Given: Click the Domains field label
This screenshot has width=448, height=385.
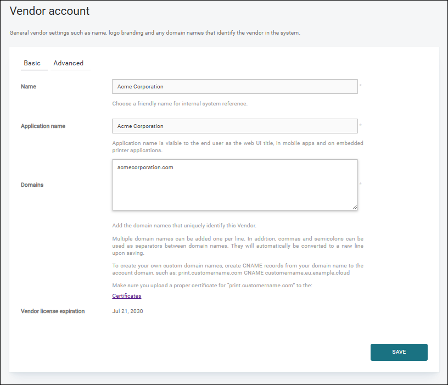Looking at the screenshot, I should tap(32, 185).
